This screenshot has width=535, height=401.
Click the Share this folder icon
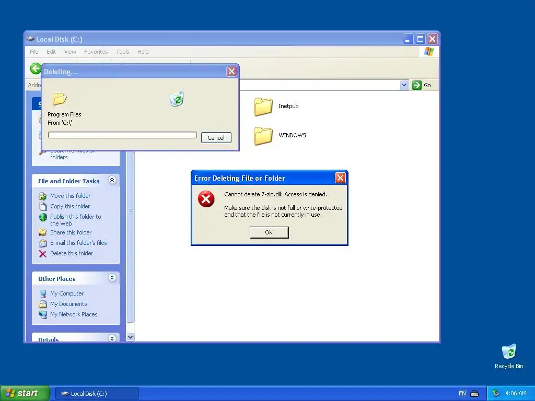(43, 232)
